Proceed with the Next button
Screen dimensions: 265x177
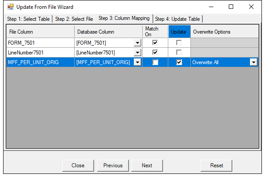click(147, 165)
